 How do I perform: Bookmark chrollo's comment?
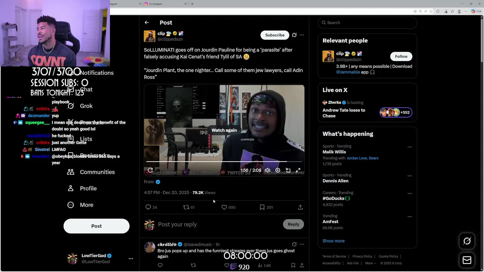click(x=293, y=266)
